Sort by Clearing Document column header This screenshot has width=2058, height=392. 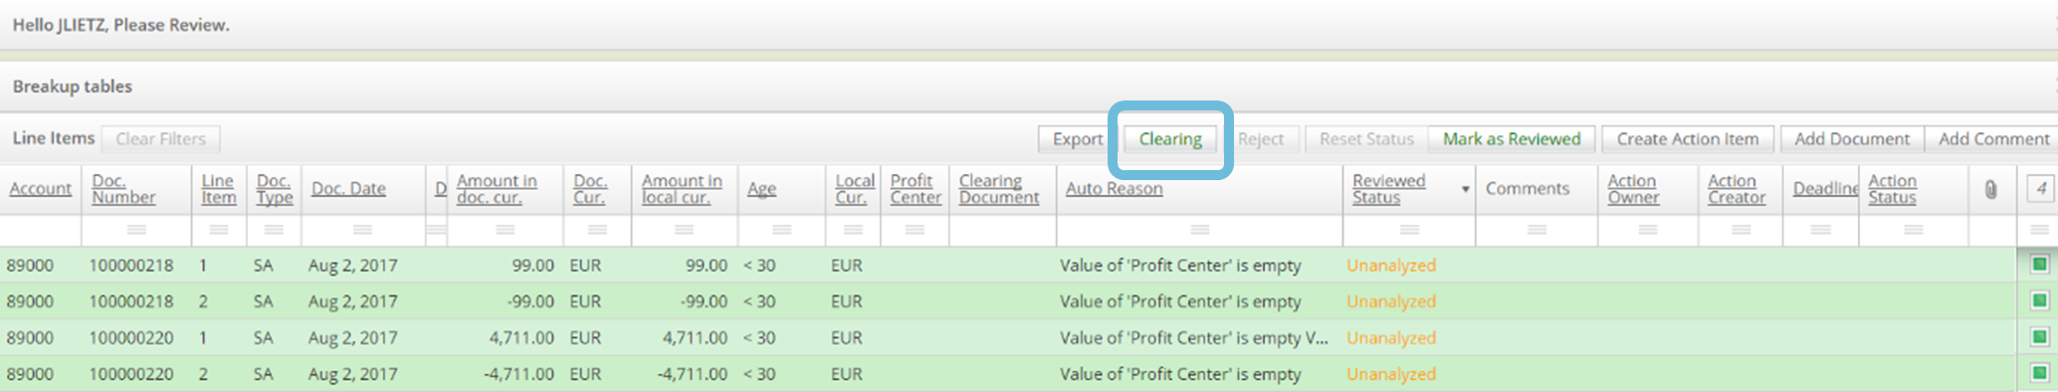998,189
